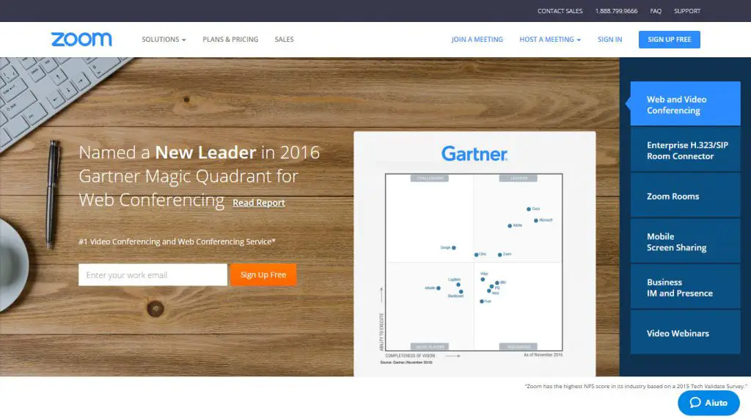Viewport: 751px width, 419px height.
Task: Select Mobile Screen Sharing tab
Action: coord(685,241)
